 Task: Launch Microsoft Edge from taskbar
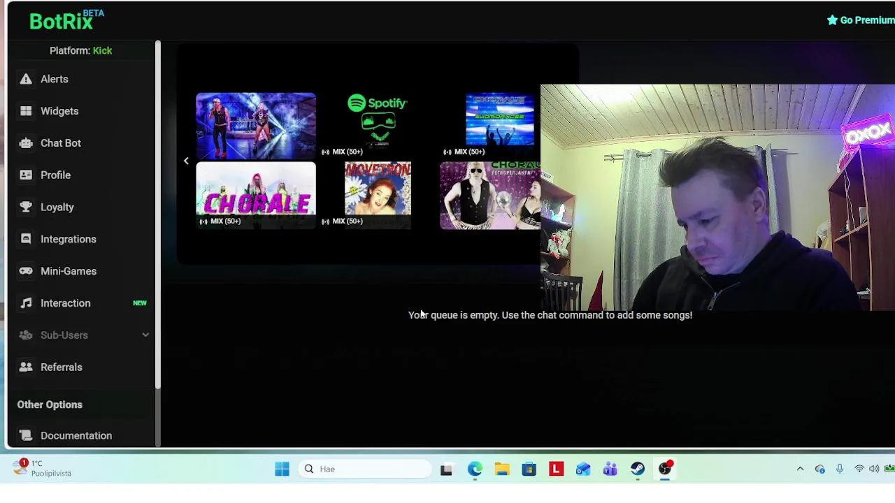(x=474, y=469)
